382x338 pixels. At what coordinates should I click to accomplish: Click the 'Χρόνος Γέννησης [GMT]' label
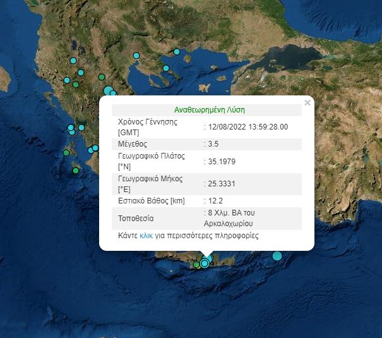click(x=148, y=127)
